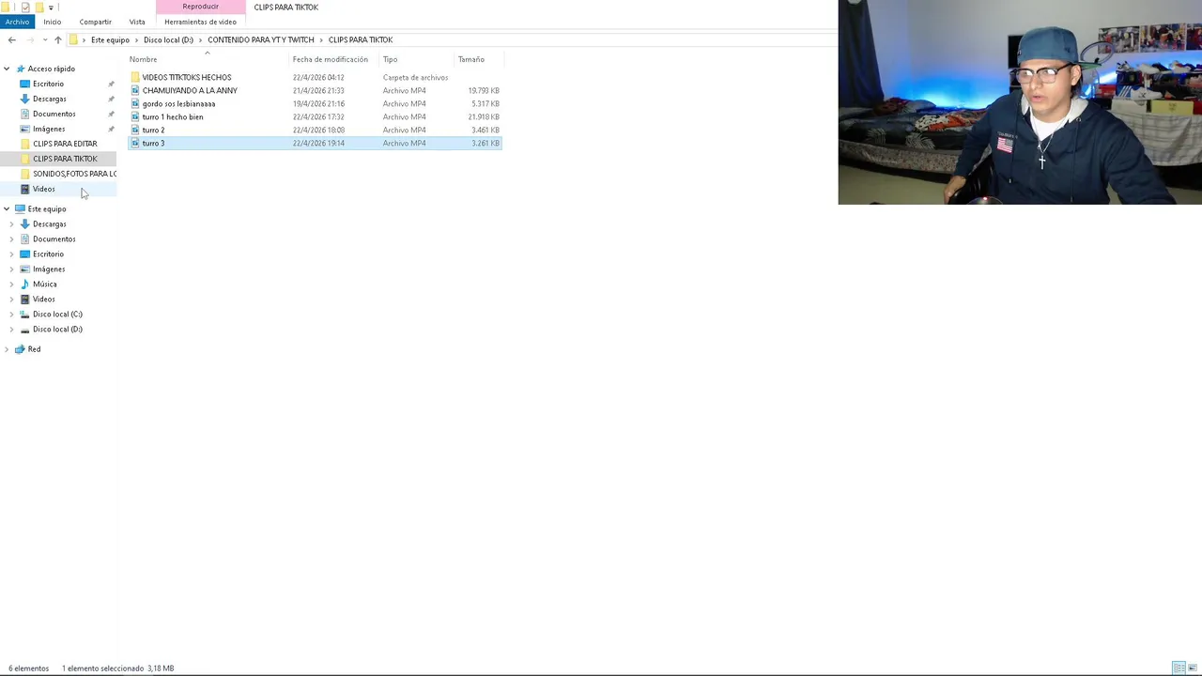
Task: Switch to details view layout icon
Action: point(1179,668)
